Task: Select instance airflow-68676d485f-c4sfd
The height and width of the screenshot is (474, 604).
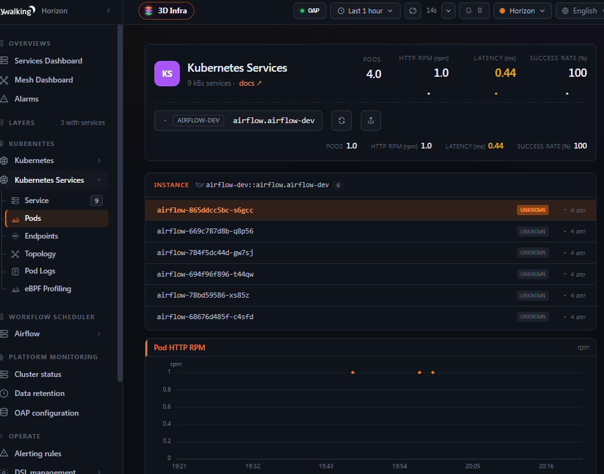Action: (370, 317)
